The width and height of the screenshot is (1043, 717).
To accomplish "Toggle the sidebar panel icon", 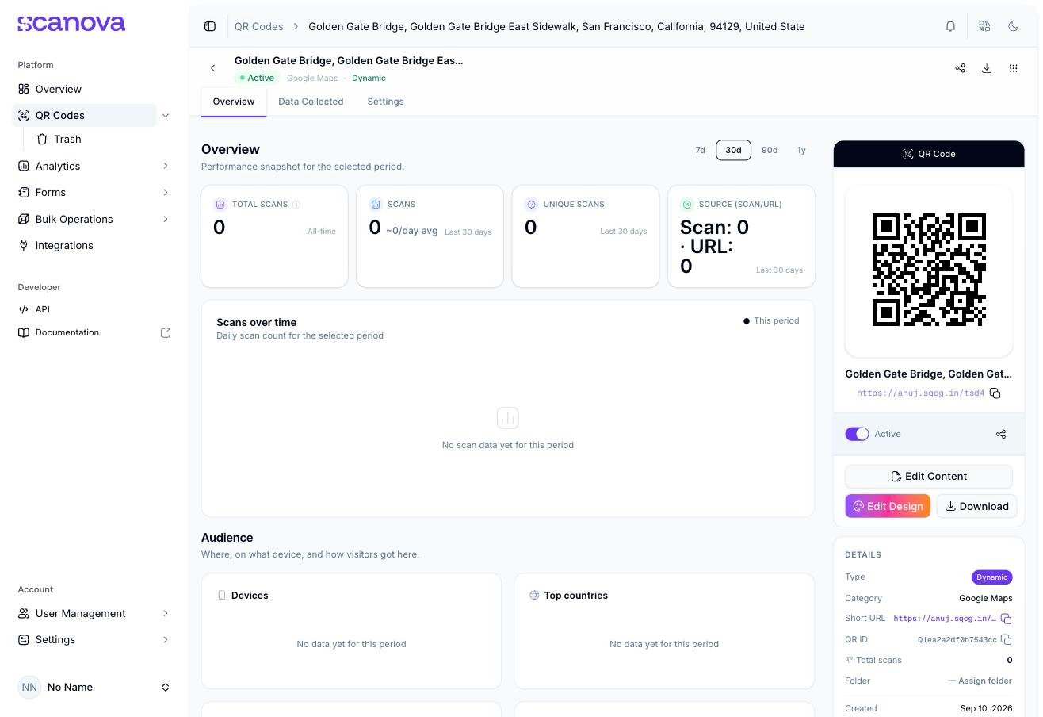I will click(x=210, y=26).
